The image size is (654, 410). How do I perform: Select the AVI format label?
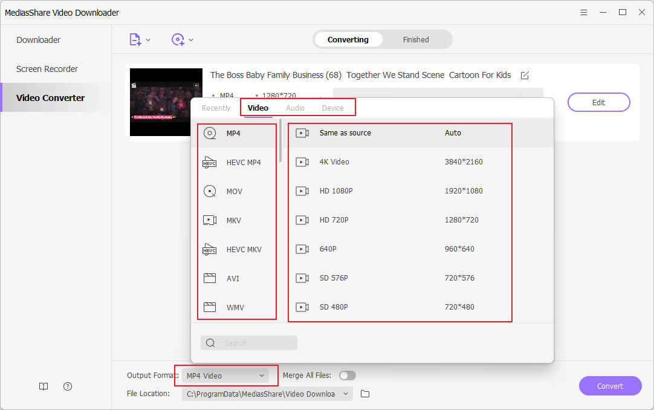pyautogui.click(x=233, y=278)
